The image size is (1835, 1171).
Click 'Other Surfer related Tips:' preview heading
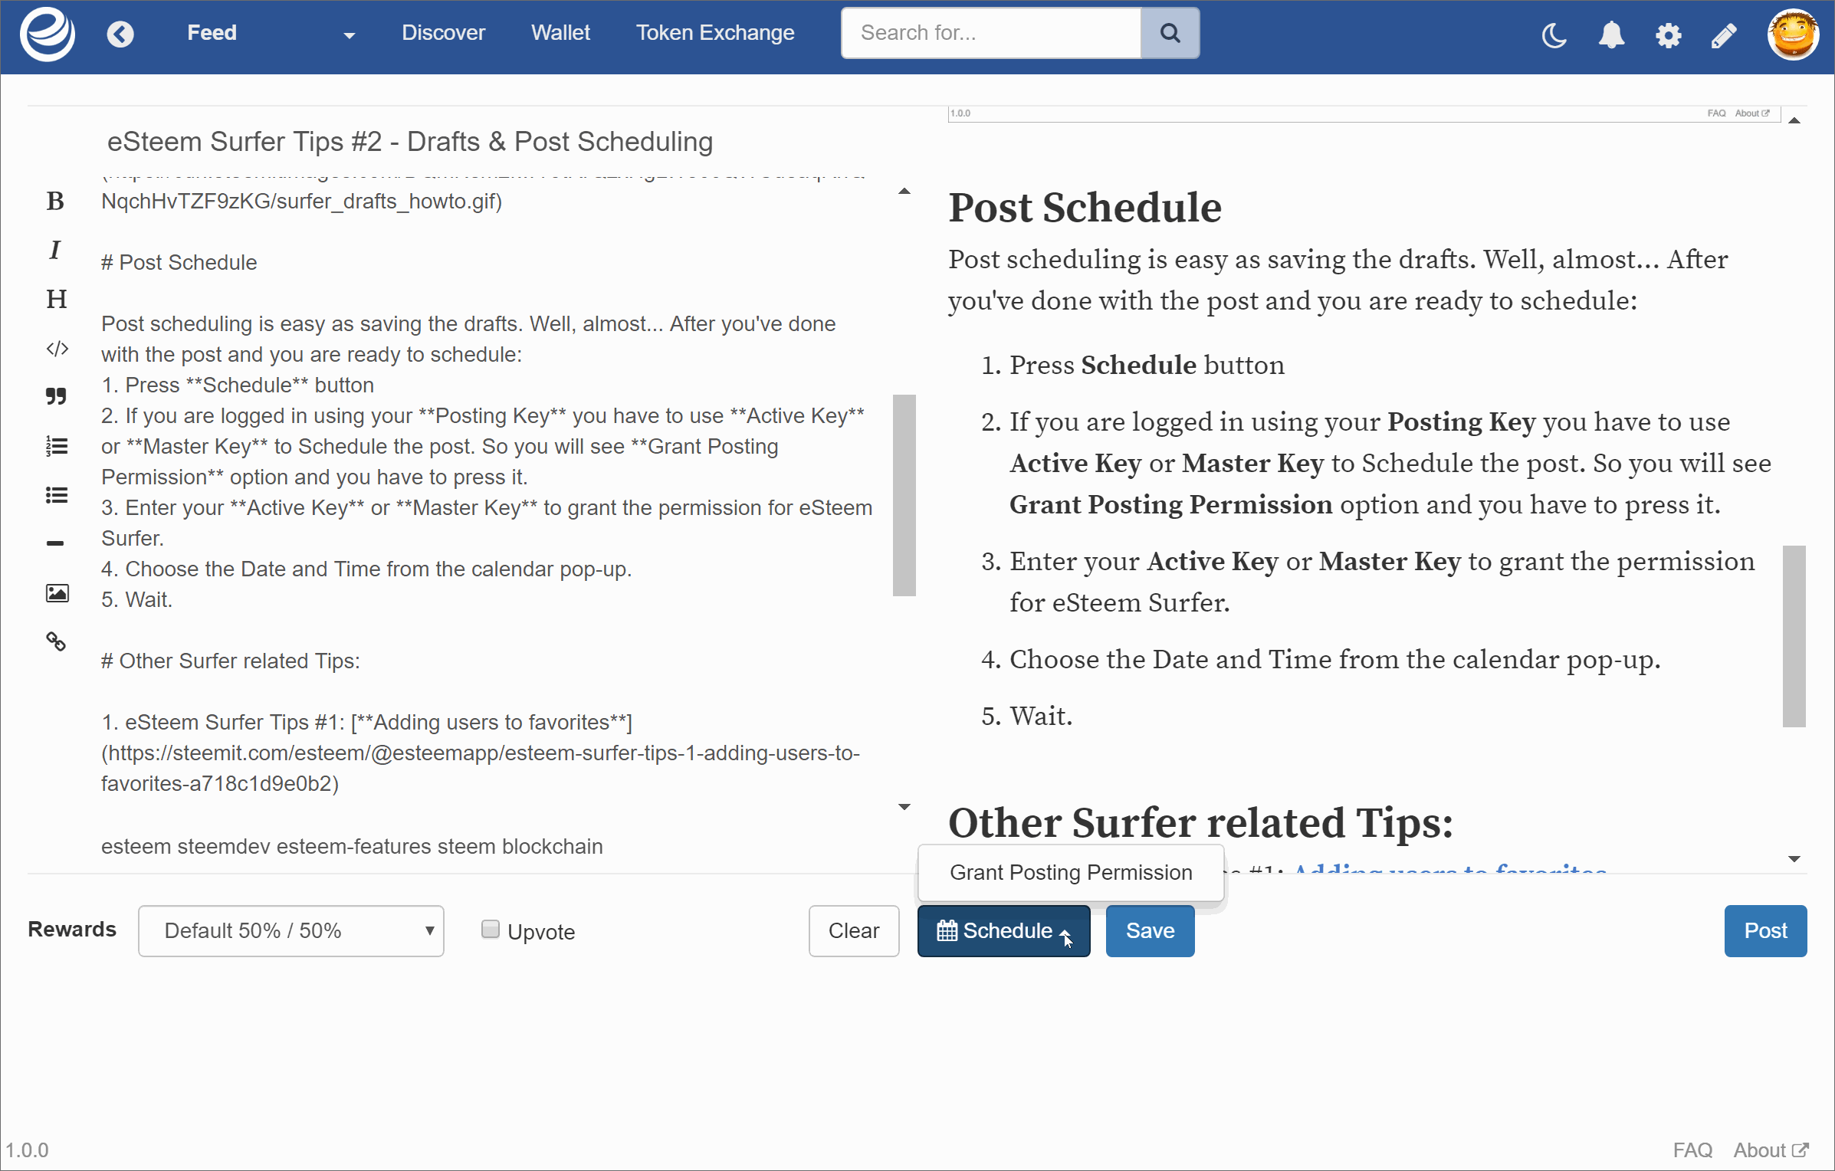(x=1200, y=822)
